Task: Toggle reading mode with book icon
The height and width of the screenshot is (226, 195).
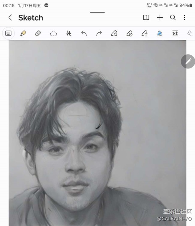Action: 146,18
